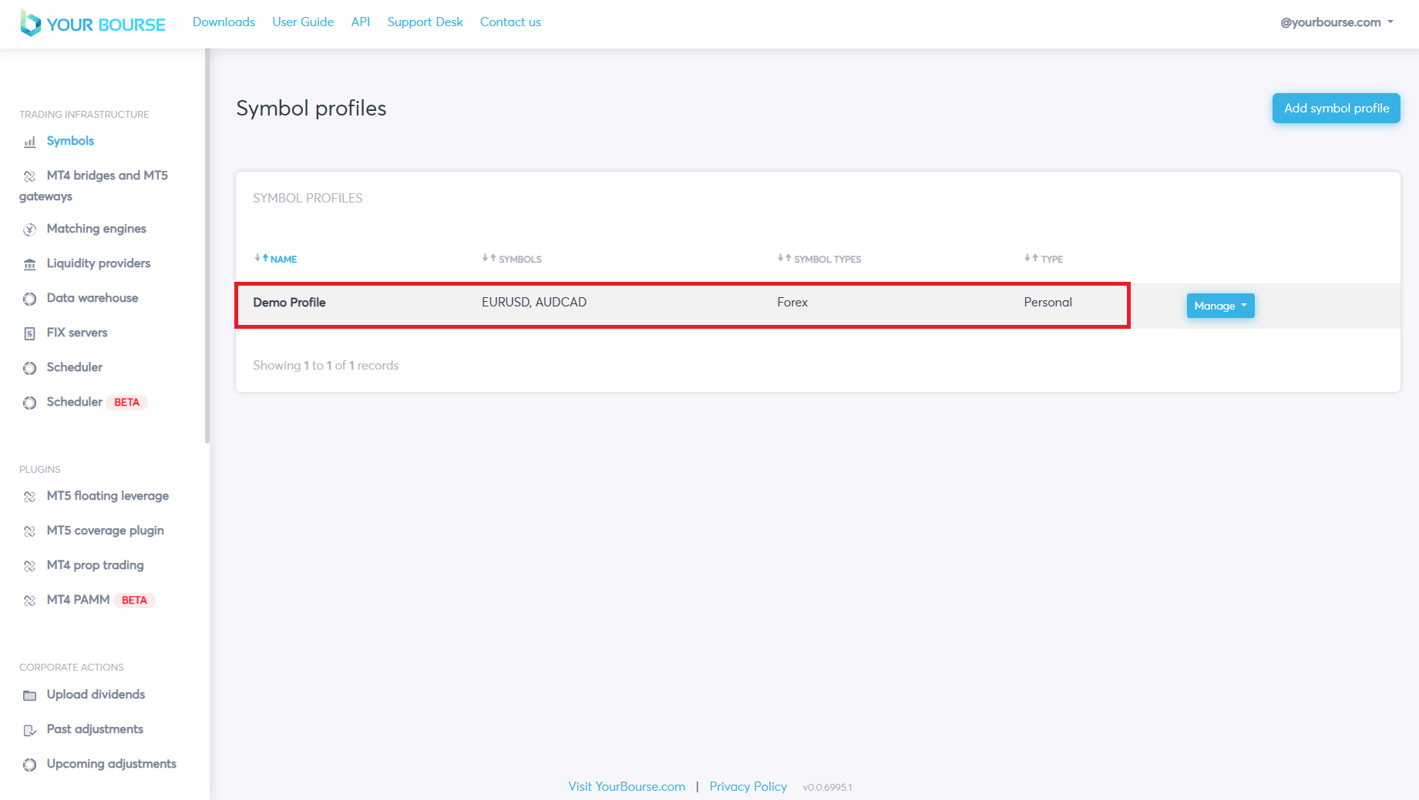Click the MT4 PAMM icon
The image size is (1419, 800).
click(x=29, y=601)
